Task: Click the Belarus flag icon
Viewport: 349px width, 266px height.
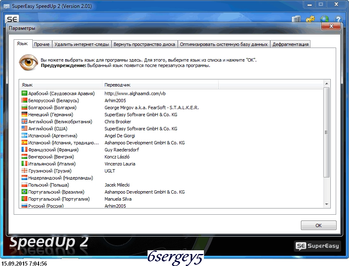Action: click(x=24, y=101)
